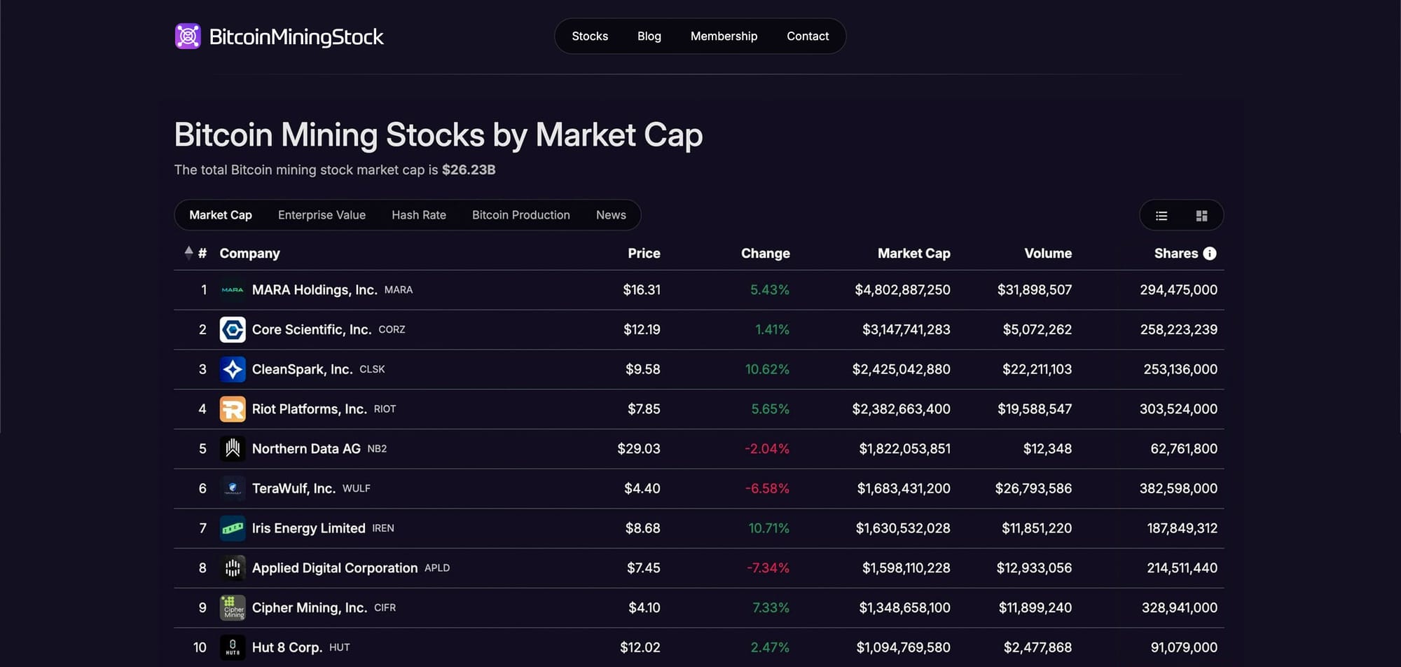Screen dimensions: 1401x667
Task: Select the Hash Rate tab
Action: click(x=419, y=215)
